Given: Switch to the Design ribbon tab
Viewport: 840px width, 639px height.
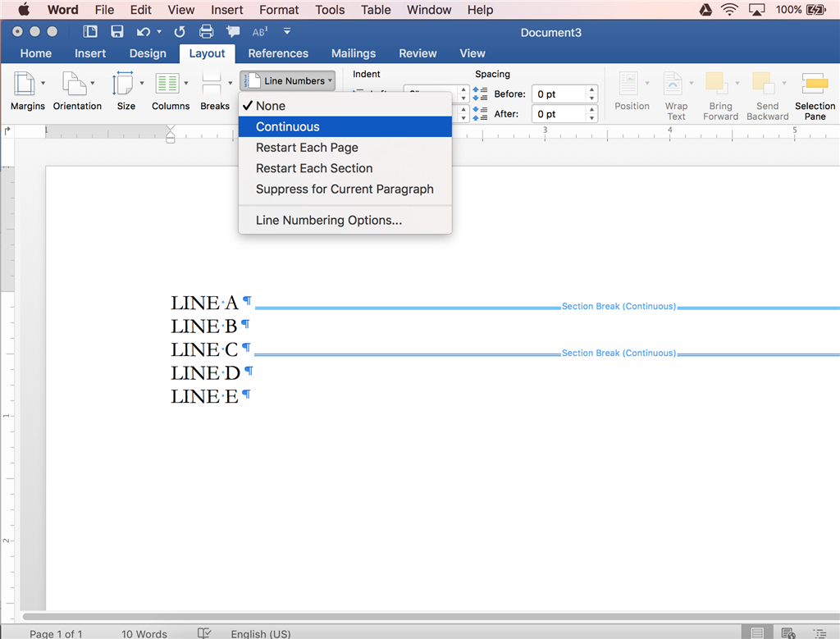Looking at the screenshot, I should 148,53.
